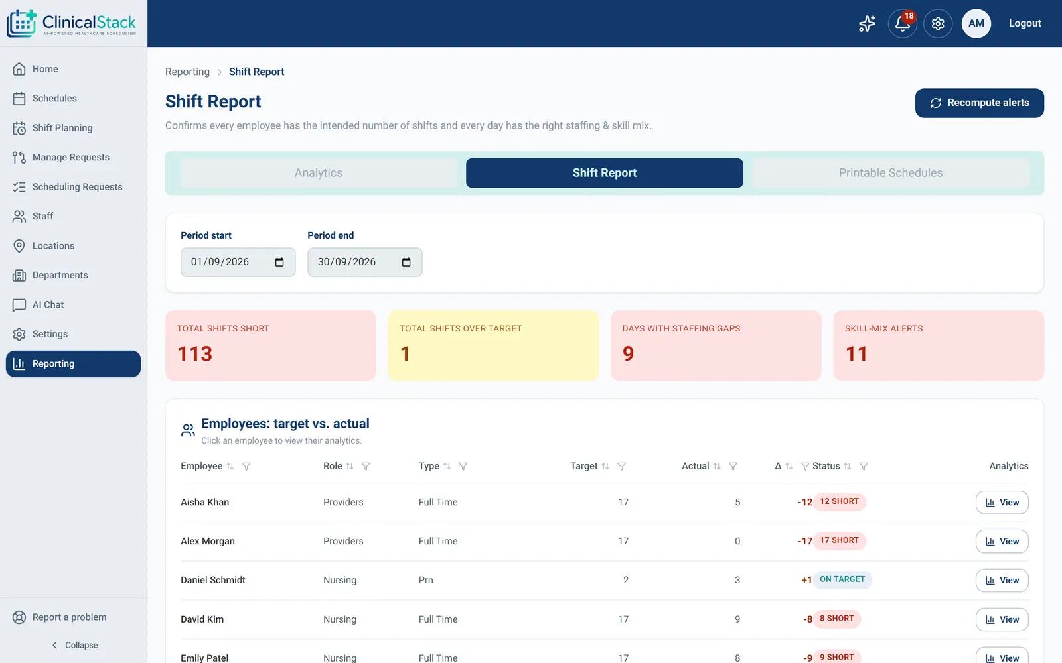The height and width of the screenshot is (663, 1062).
Task: Switch to the Analytics tab
Action: click(319, 173)
